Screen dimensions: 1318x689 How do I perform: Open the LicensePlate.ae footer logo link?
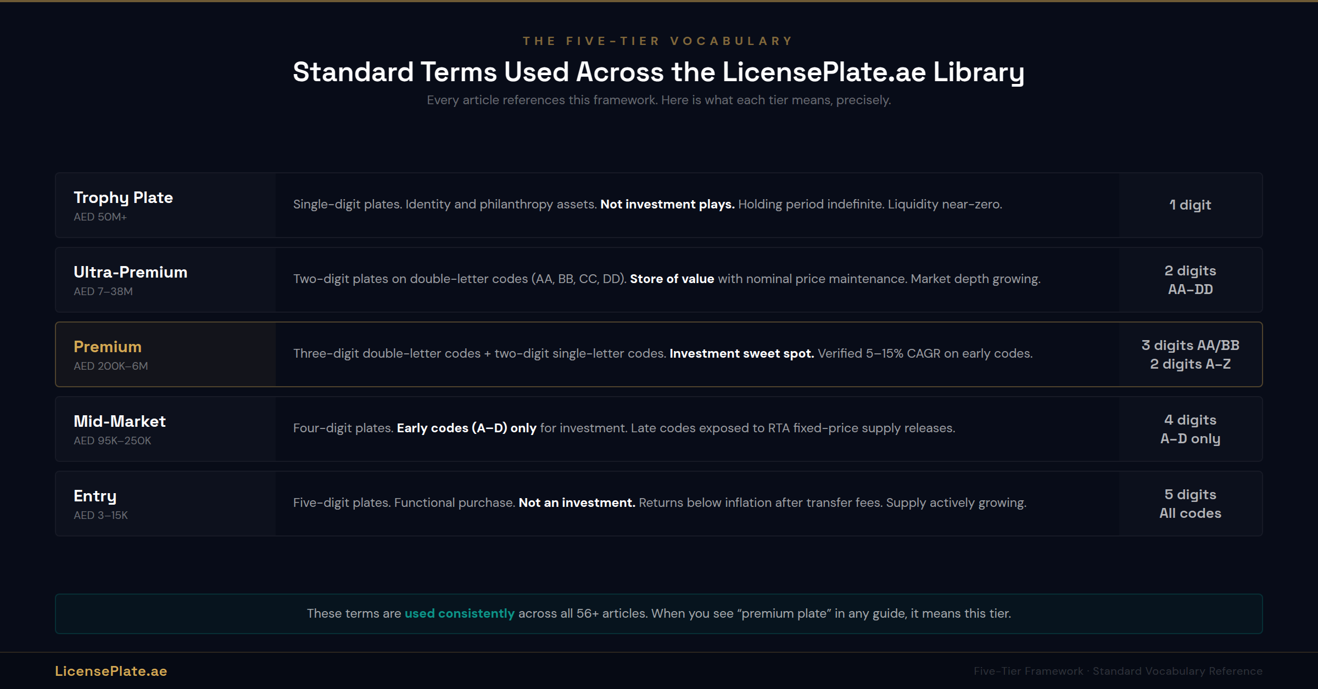(111, 671)
